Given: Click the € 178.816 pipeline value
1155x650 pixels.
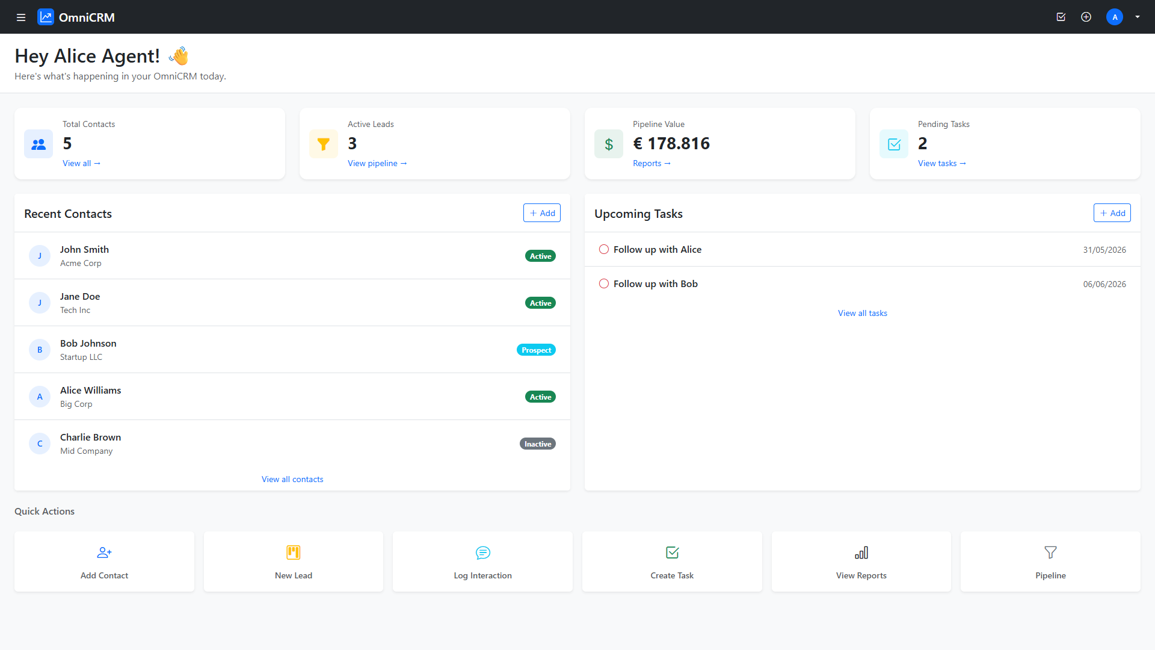Looking at the screenshot, I should point(671,143).
